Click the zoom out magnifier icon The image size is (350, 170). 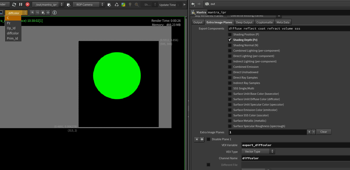pos(38,13)
